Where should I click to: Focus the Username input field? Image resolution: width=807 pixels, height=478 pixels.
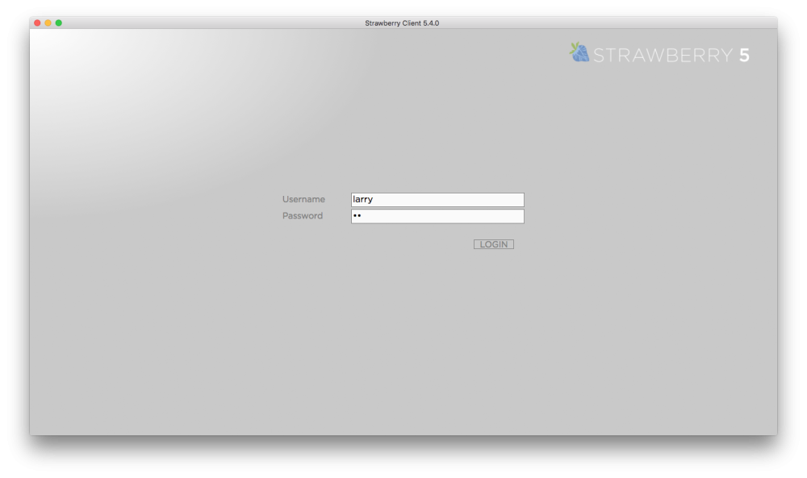(x=437, y=200)
